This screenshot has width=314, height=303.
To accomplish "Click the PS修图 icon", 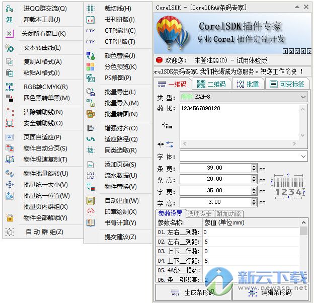I will (x=91, y=78).
